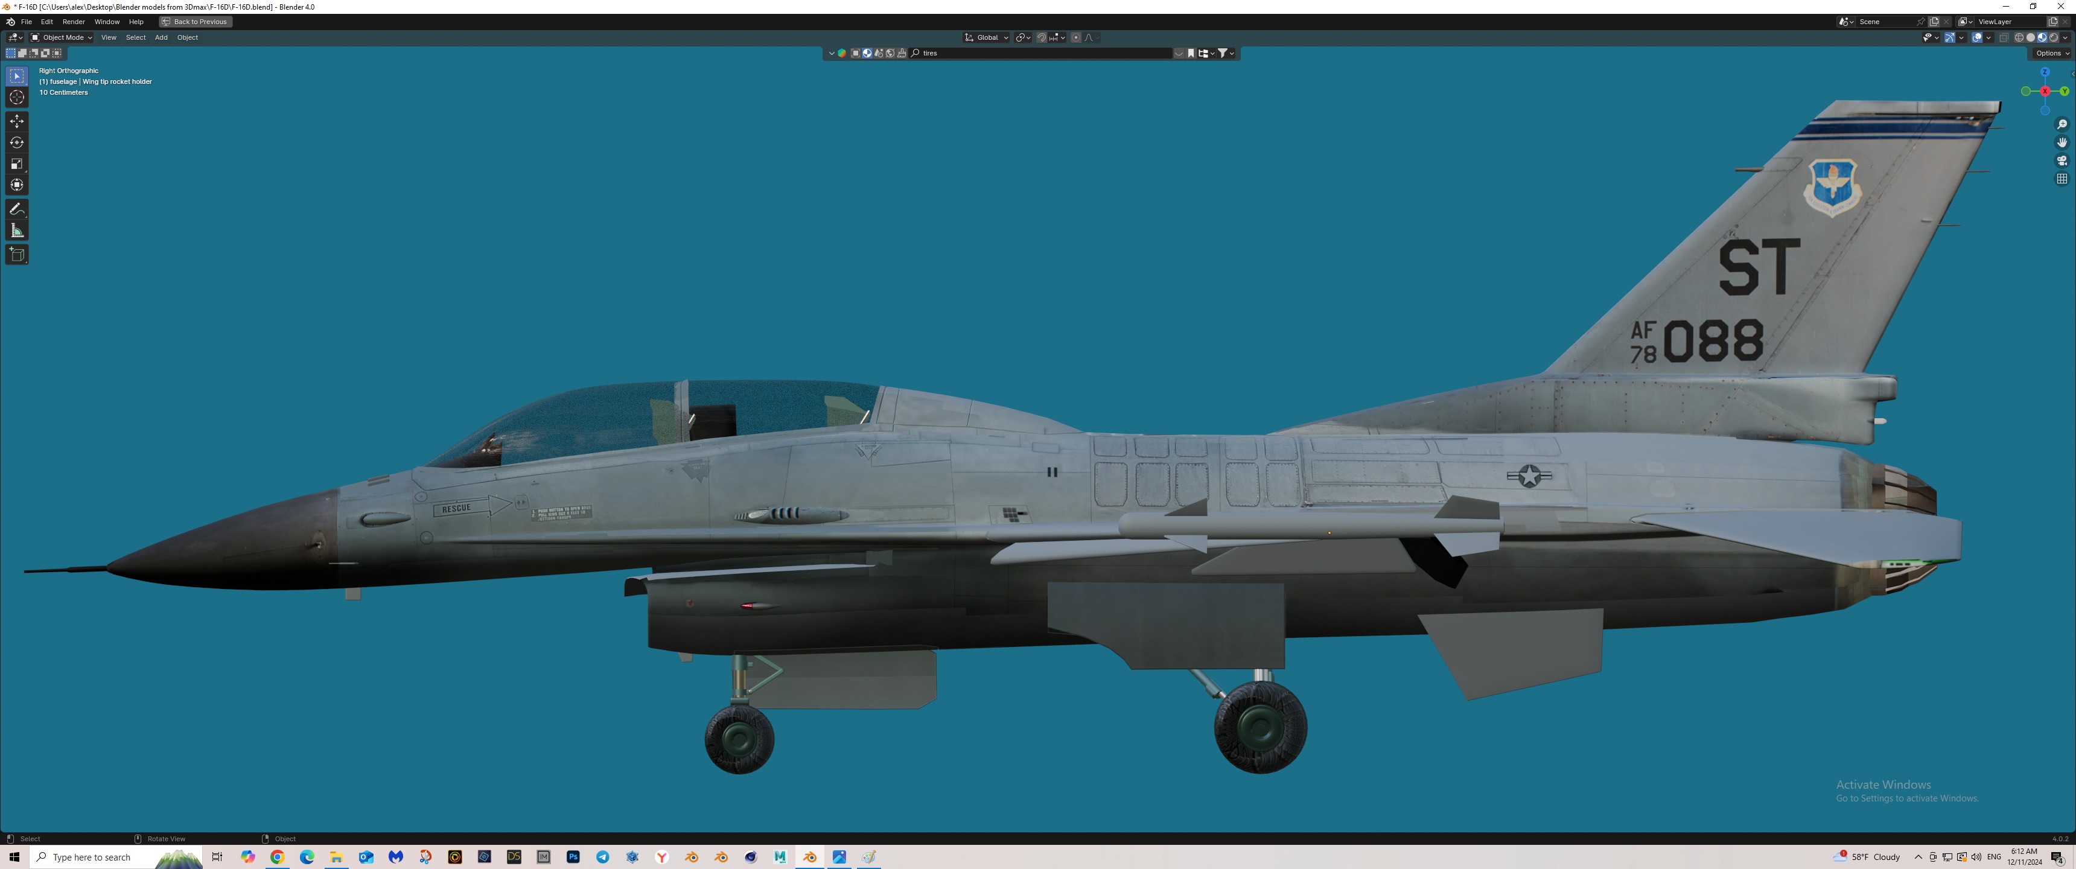Activate the Transform tool
The width and height of the screenshot is (2076, 869).
tap(17, 185)
